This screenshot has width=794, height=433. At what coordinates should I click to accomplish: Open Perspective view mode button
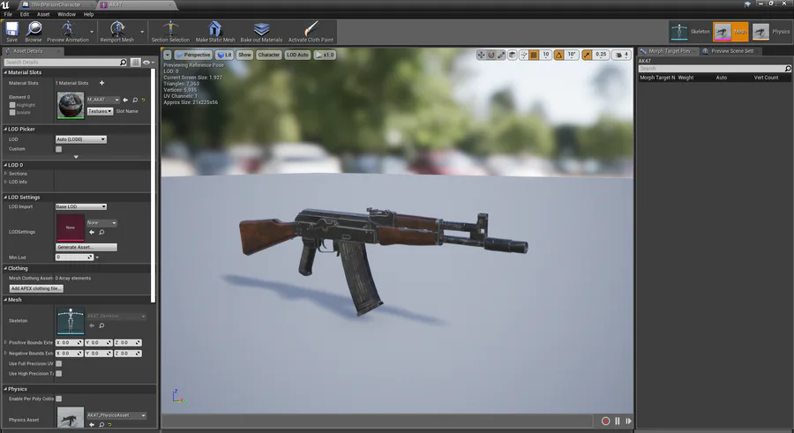(193, 55)
